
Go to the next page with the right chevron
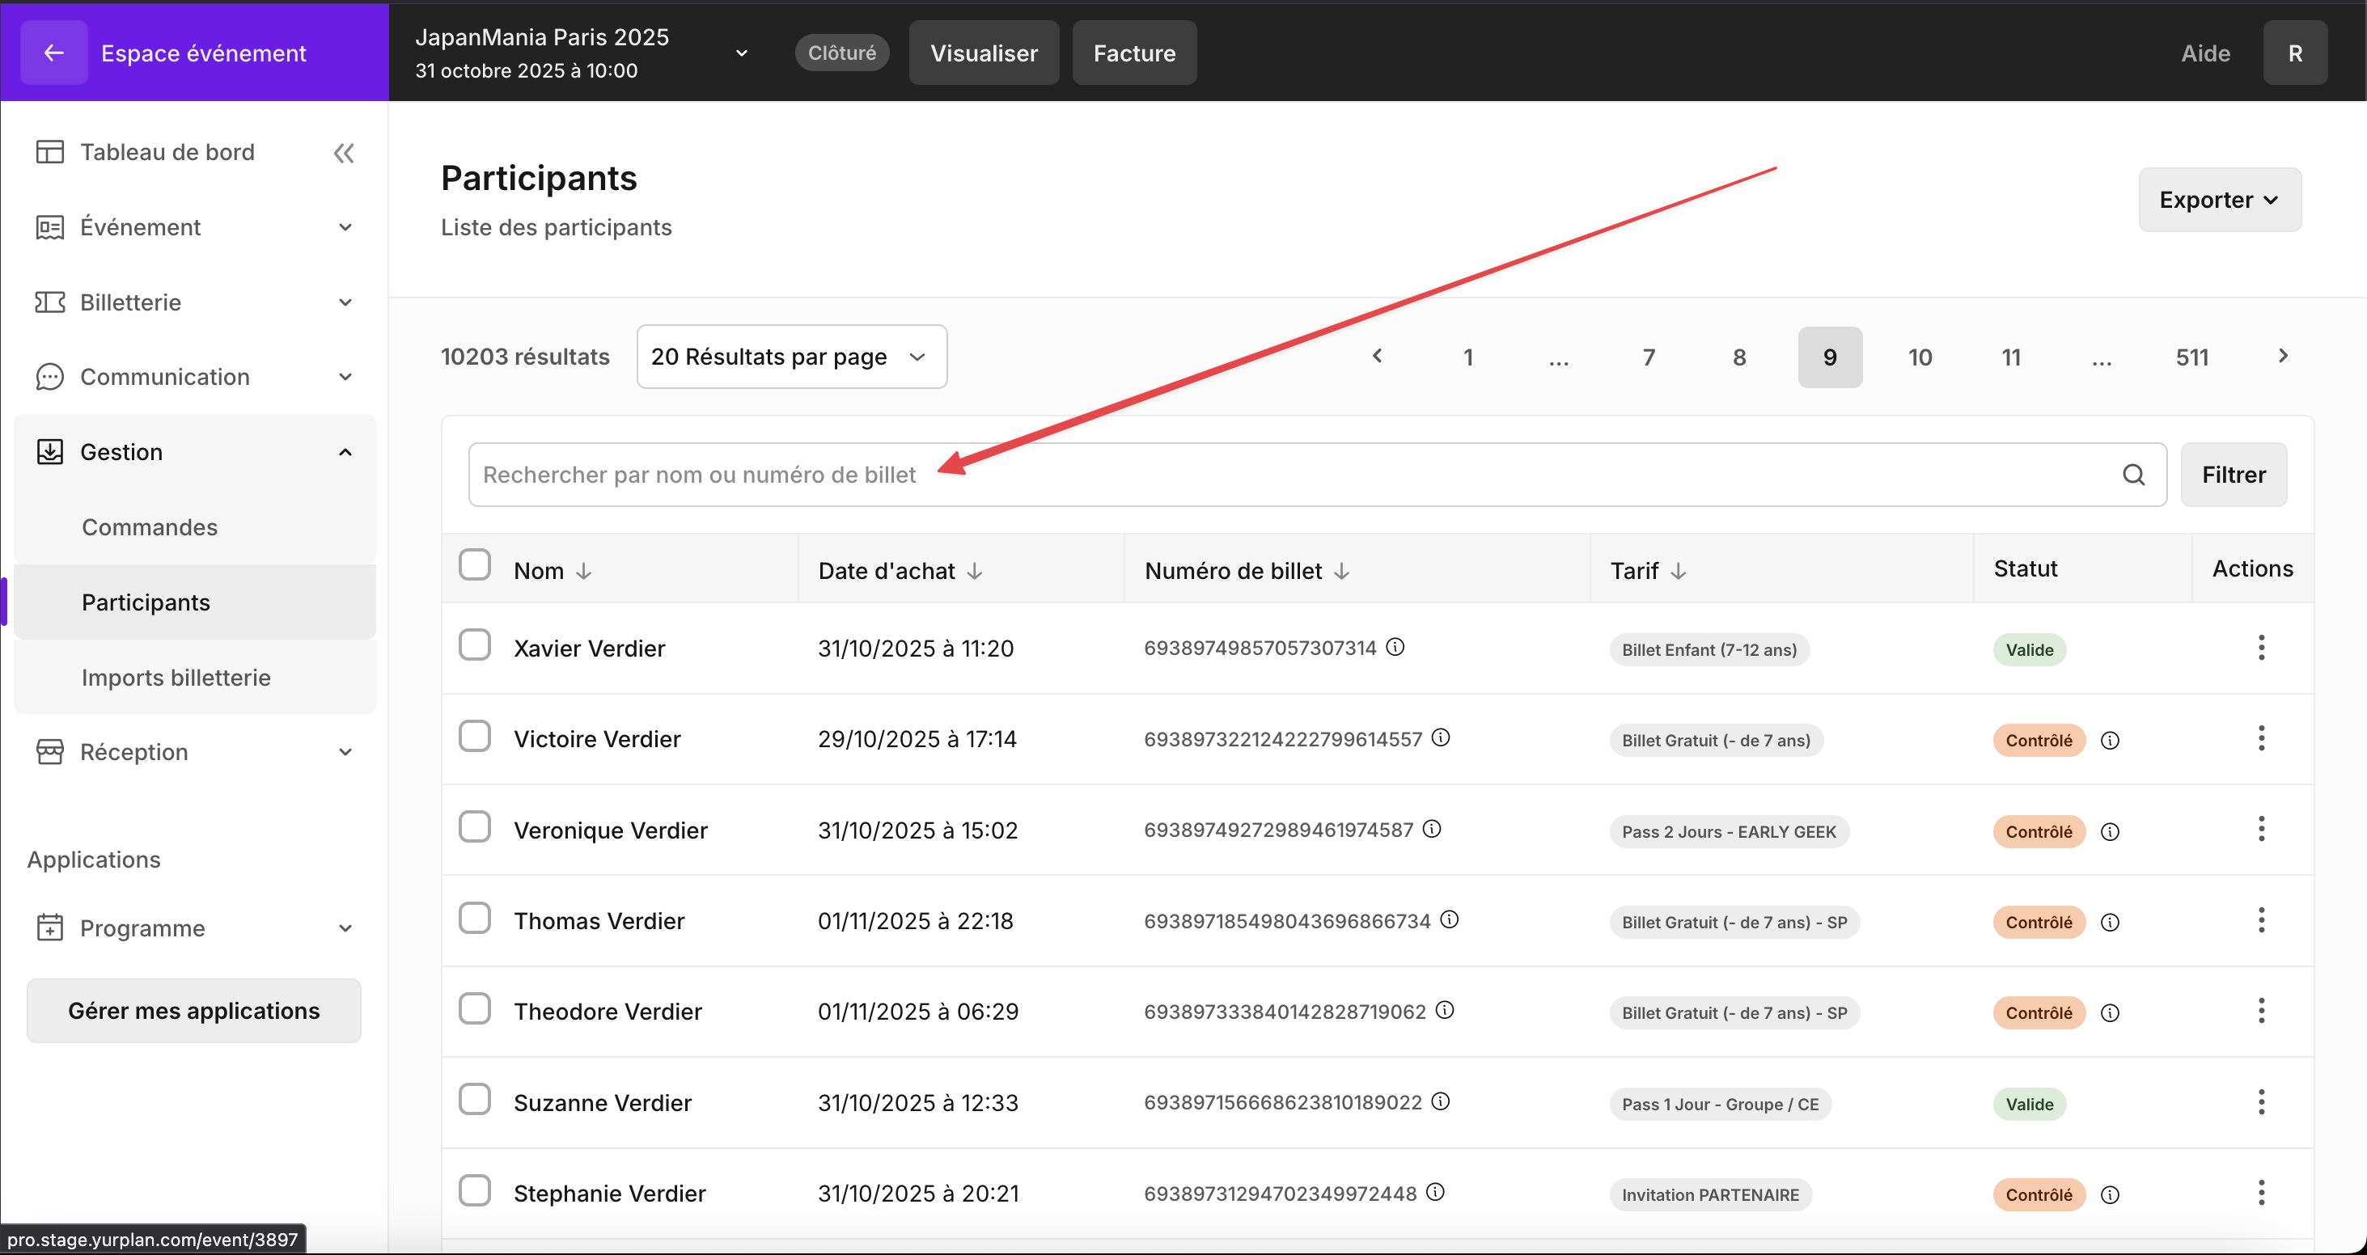2283,357
